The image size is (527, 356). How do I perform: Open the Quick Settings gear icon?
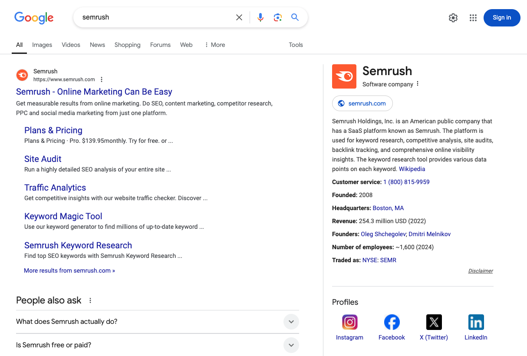point(453,17)
